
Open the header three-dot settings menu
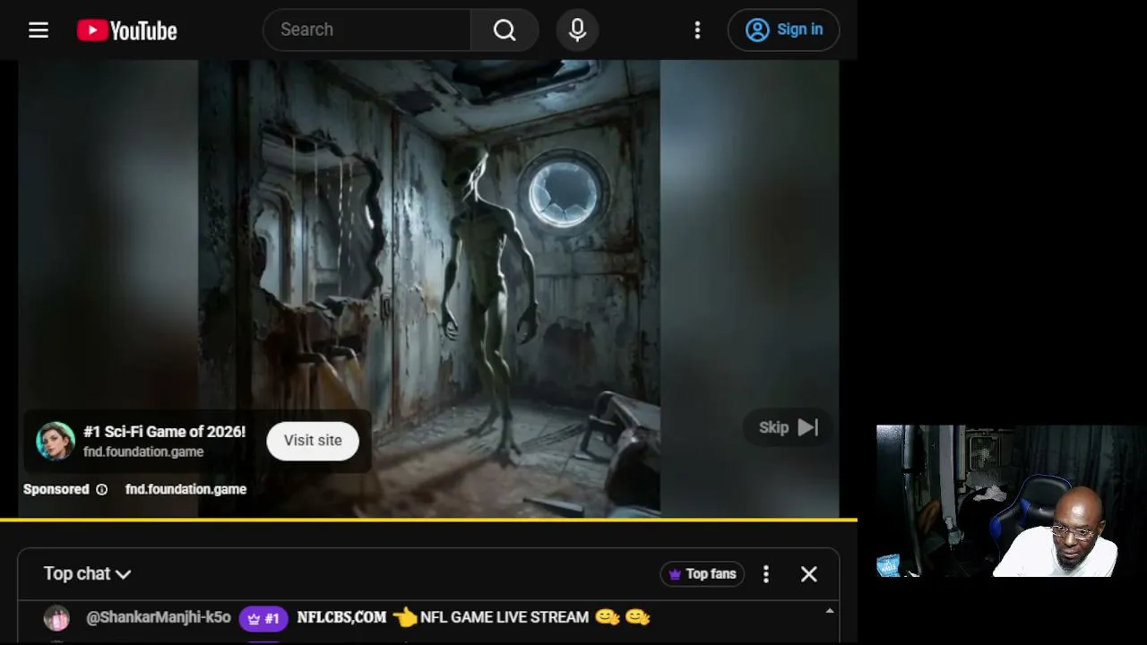click(x=697, y=30)
